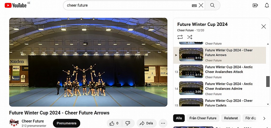Open the notifications bell

(267, 5)
